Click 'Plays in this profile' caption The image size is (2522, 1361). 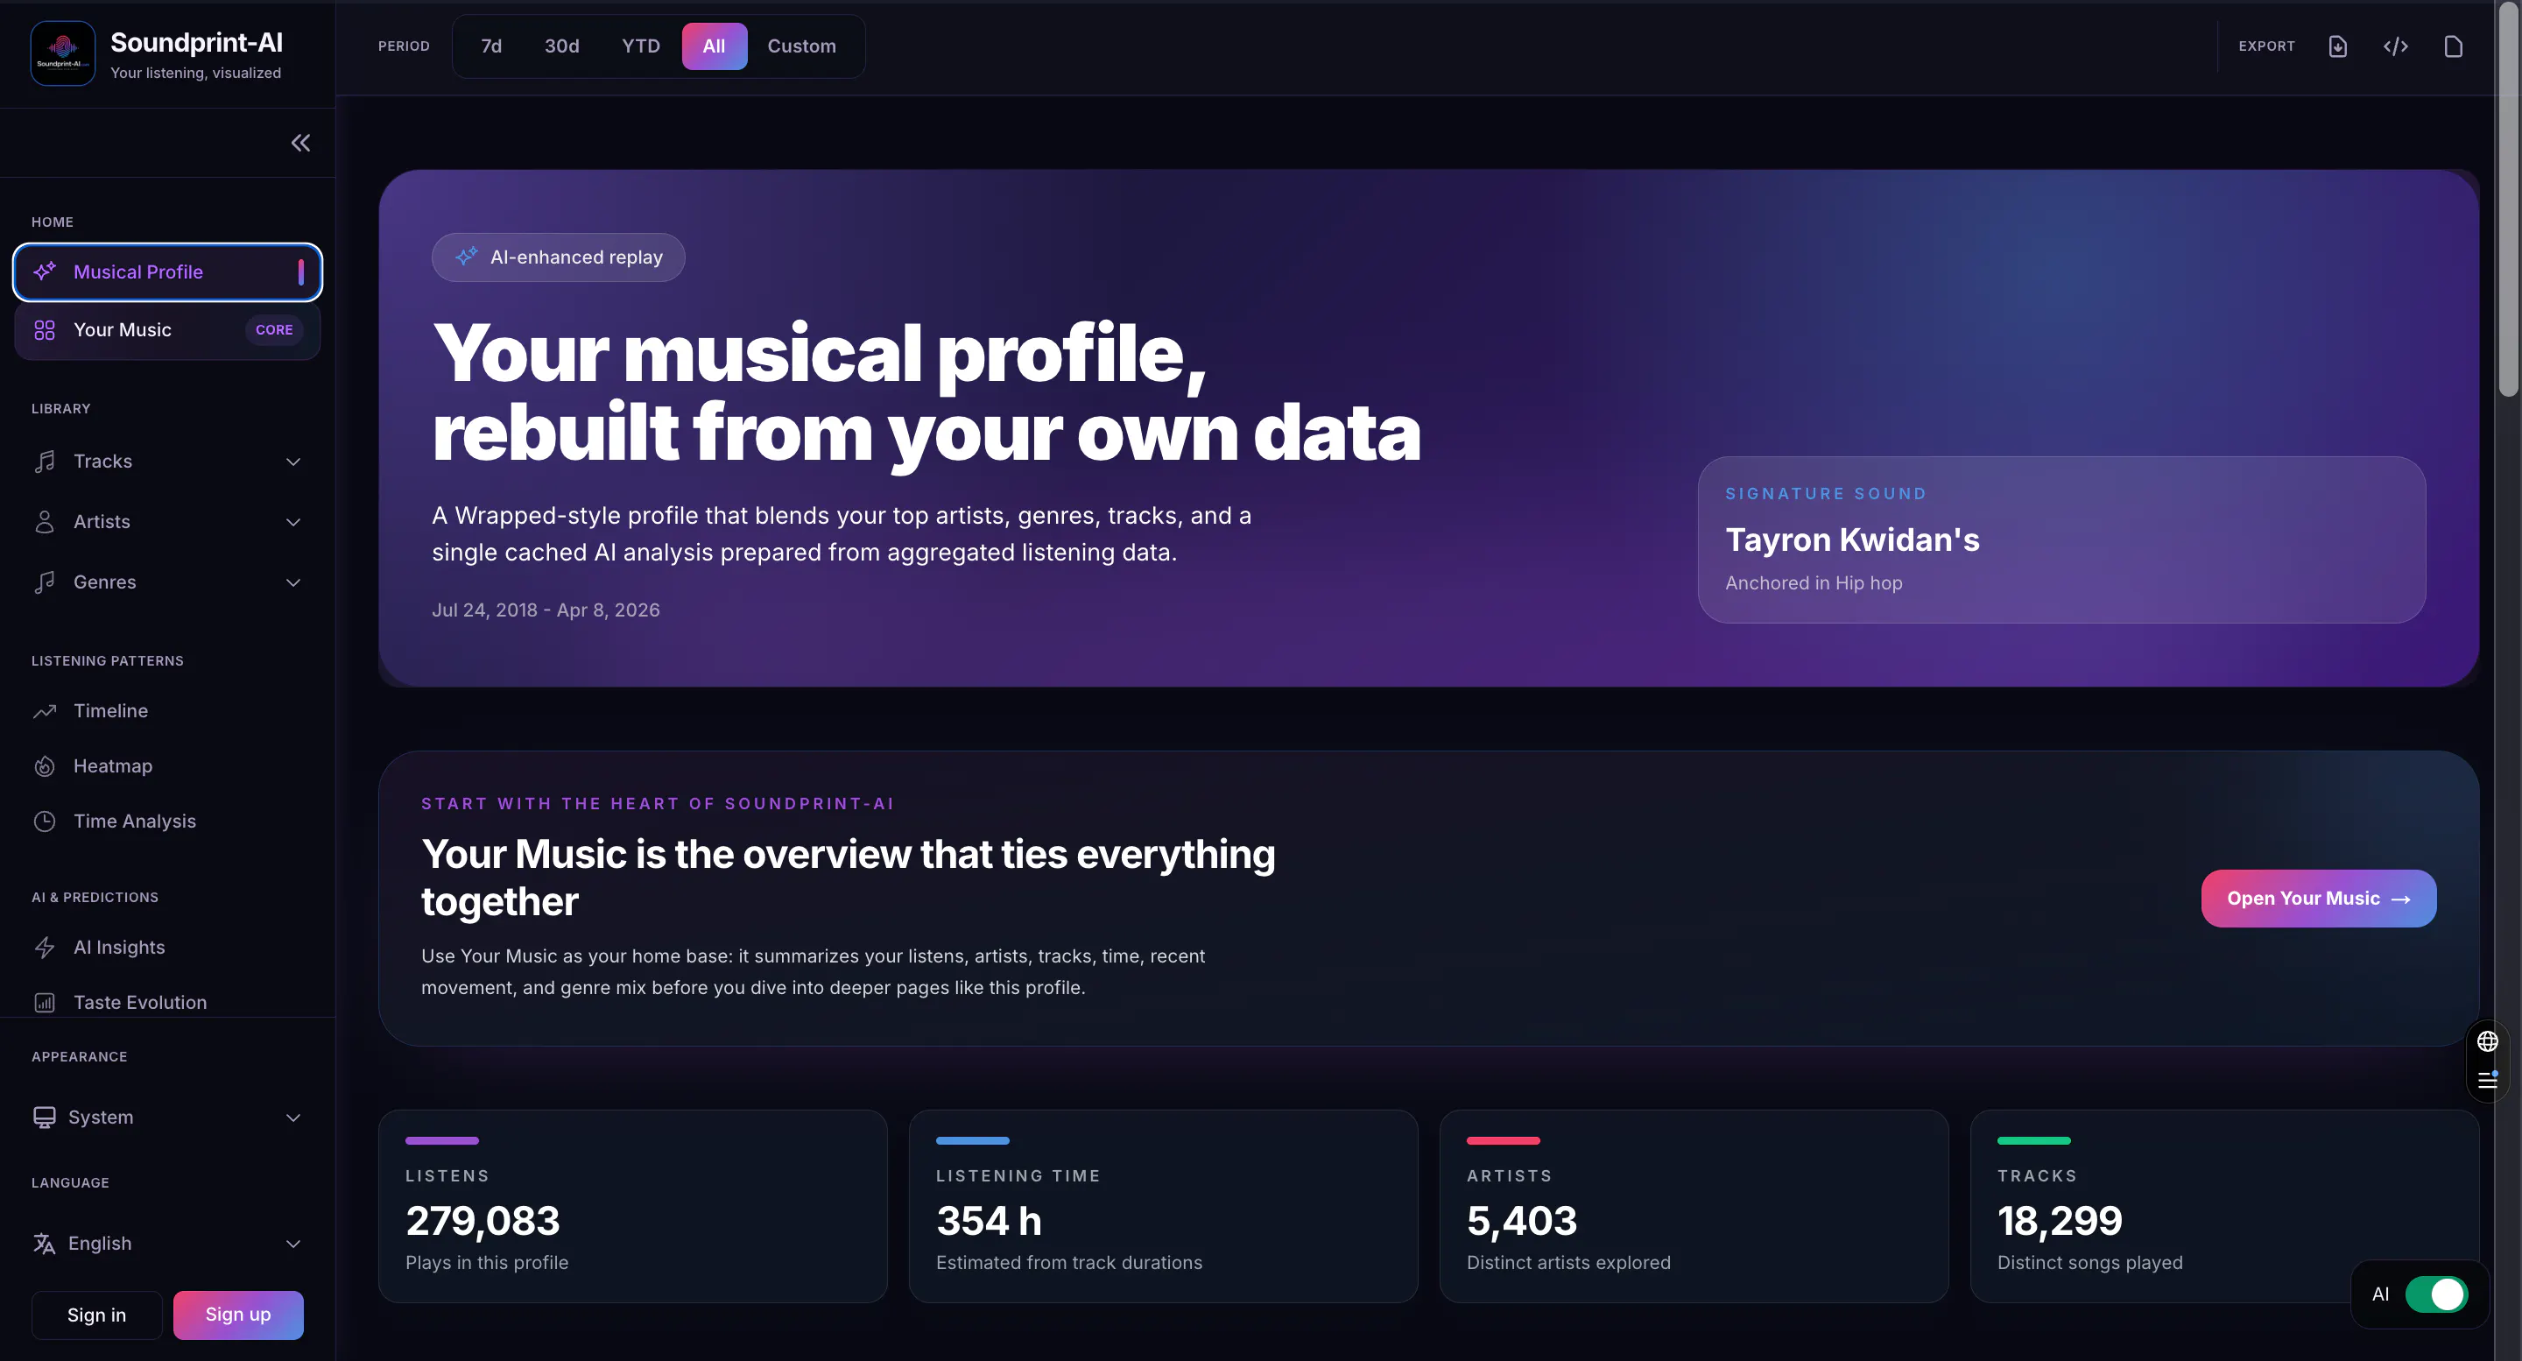[487, 1262]
